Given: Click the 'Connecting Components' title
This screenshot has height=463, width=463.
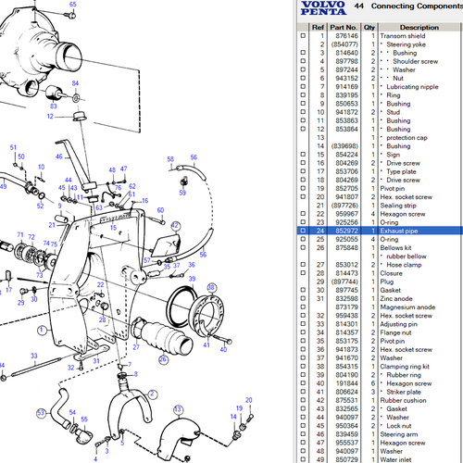Looking at the screenshot, I should coord(417,6).
